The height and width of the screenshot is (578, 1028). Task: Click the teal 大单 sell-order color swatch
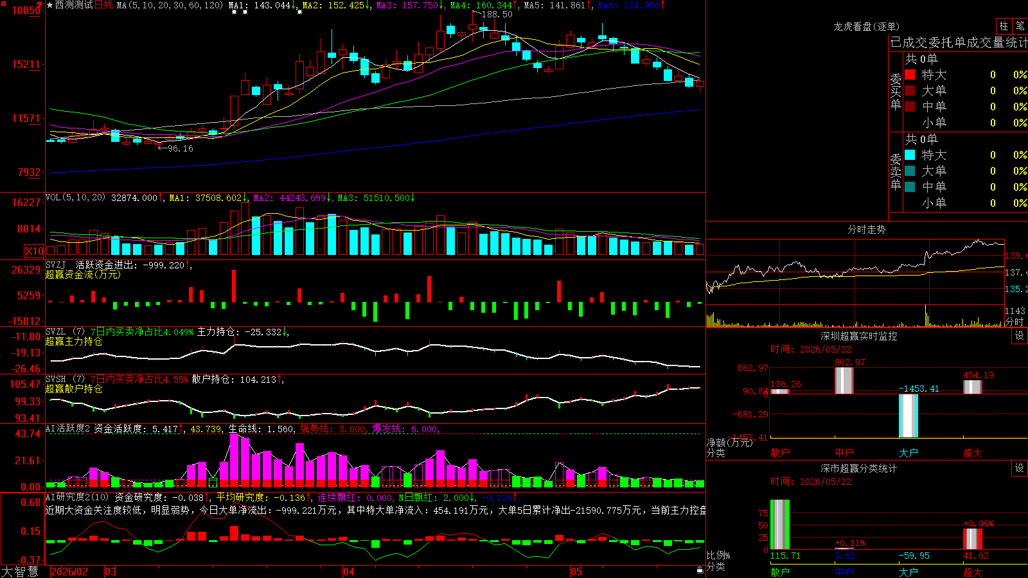click(x=910, y=171)
